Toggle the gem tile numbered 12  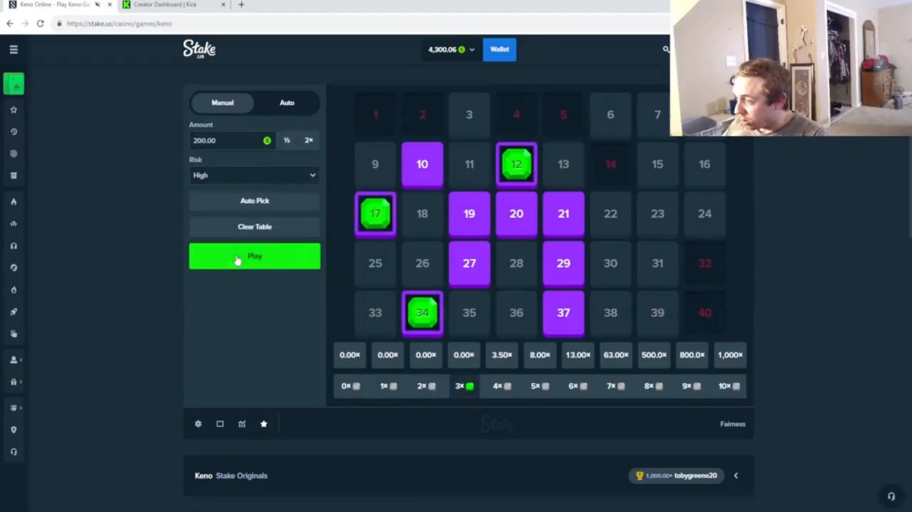pyautogui.click(x=517, y=164)
